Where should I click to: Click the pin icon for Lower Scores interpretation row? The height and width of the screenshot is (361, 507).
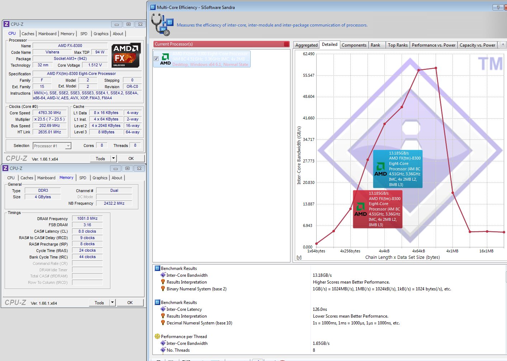163,316
